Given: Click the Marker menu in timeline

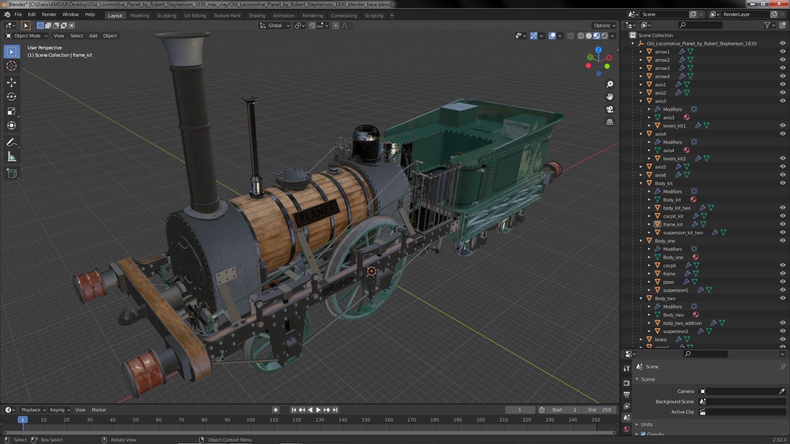Looking at the screenshot, I should pos(99,410).
